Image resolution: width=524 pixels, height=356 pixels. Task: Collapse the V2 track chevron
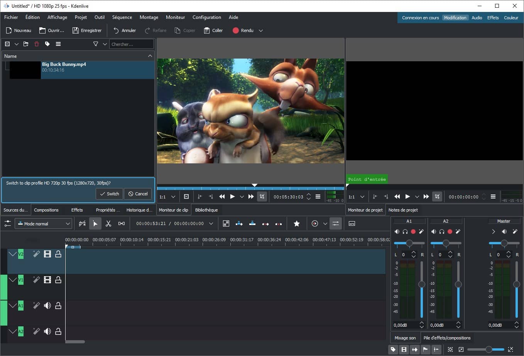[x=13, y=254]
